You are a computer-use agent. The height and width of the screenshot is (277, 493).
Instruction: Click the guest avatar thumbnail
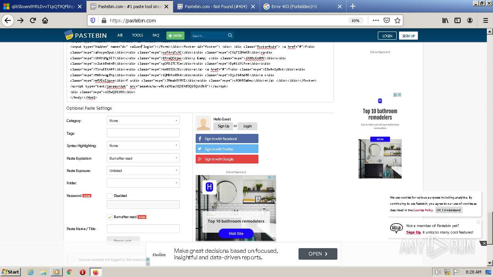pyautogui.click(x=203, y=123)
